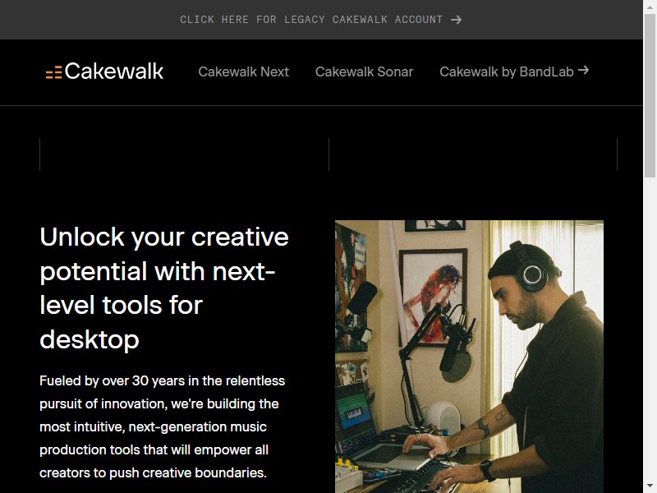Click the scrollbar track below the thumb
Screen dimensions: 657x493
[650, 328]
